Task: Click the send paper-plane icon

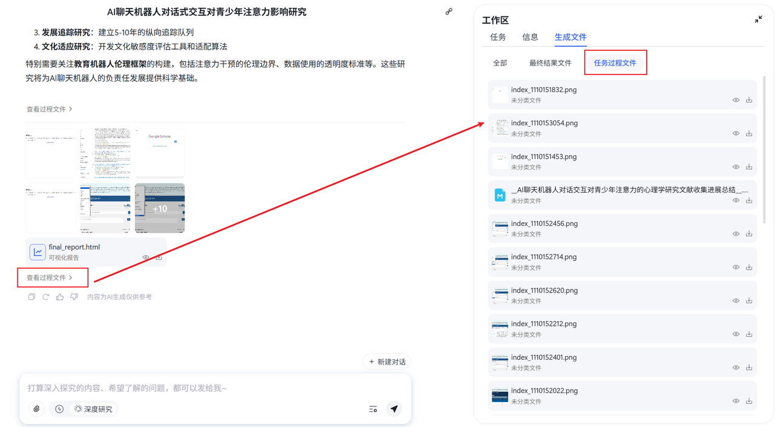Action: pos(394,409)
